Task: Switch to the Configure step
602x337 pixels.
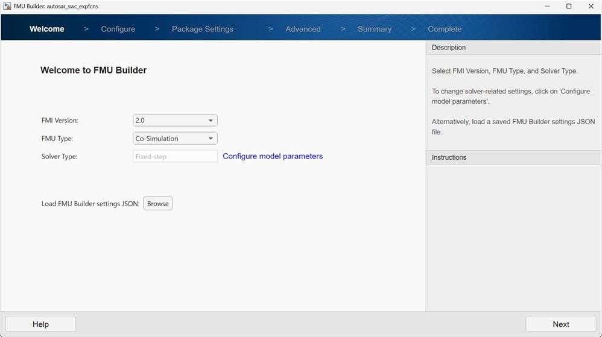Action: (118, 29)
